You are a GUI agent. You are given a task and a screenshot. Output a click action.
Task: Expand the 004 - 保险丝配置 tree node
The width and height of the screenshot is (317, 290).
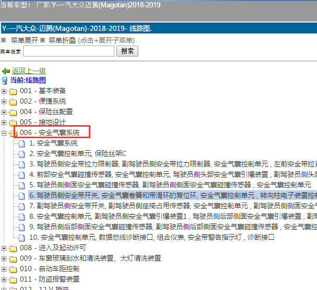[4, 112]
